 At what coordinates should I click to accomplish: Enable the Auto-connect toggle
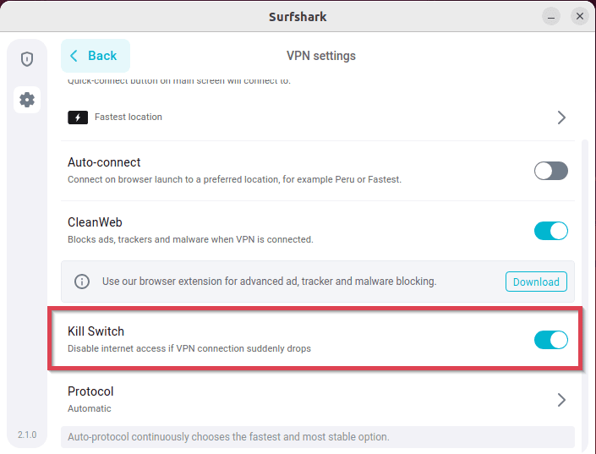[x=550, y=171]
